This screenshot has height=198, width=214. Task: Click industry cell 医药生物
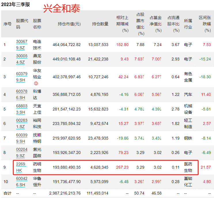(x=188, y=167)
